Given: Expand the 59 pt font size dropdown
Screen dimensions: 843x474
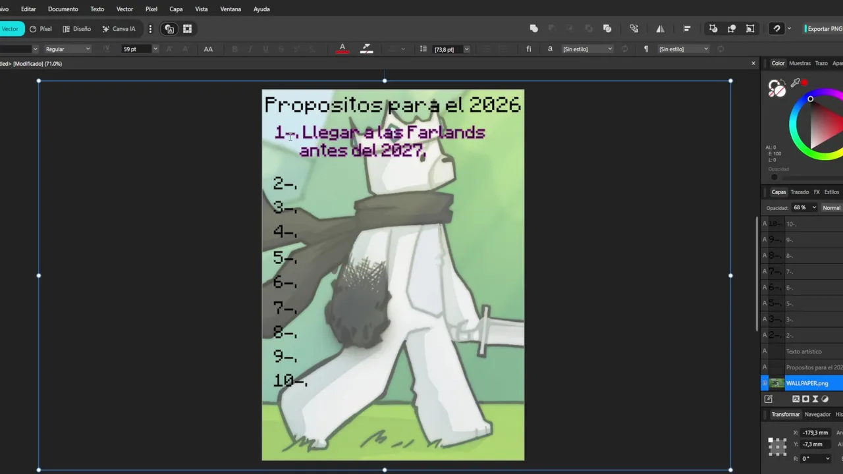Looking at the screenshot, I should click(155, 49).
